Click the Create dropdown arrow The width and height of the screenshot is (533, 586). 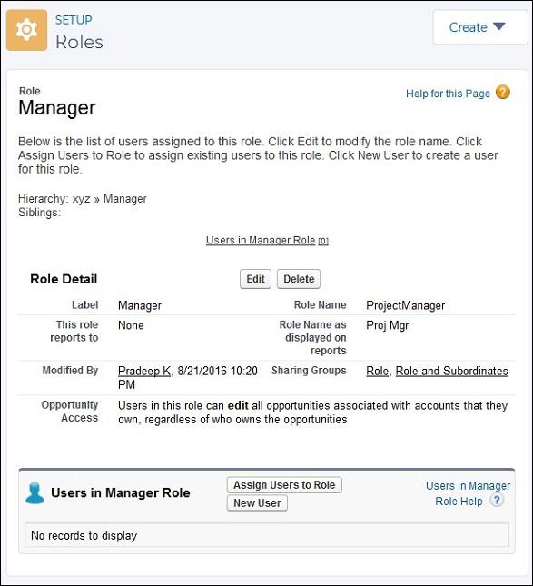[499, 26]
